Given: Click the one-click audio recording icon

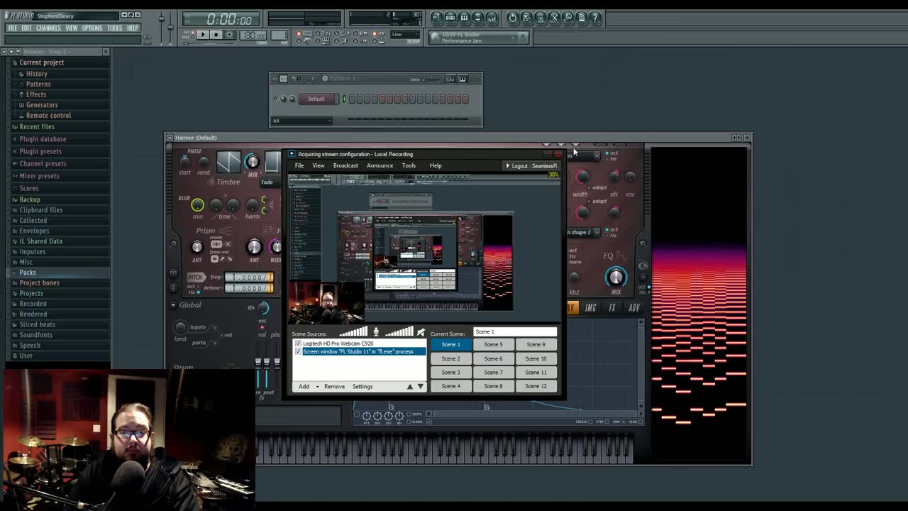Looking at the screenshot, I should [x=567, y=18].
